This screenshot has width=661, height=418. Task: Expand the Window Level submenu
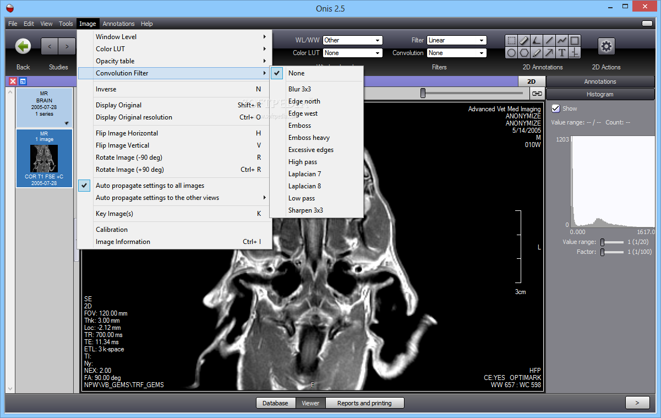(x=174, y=37)
